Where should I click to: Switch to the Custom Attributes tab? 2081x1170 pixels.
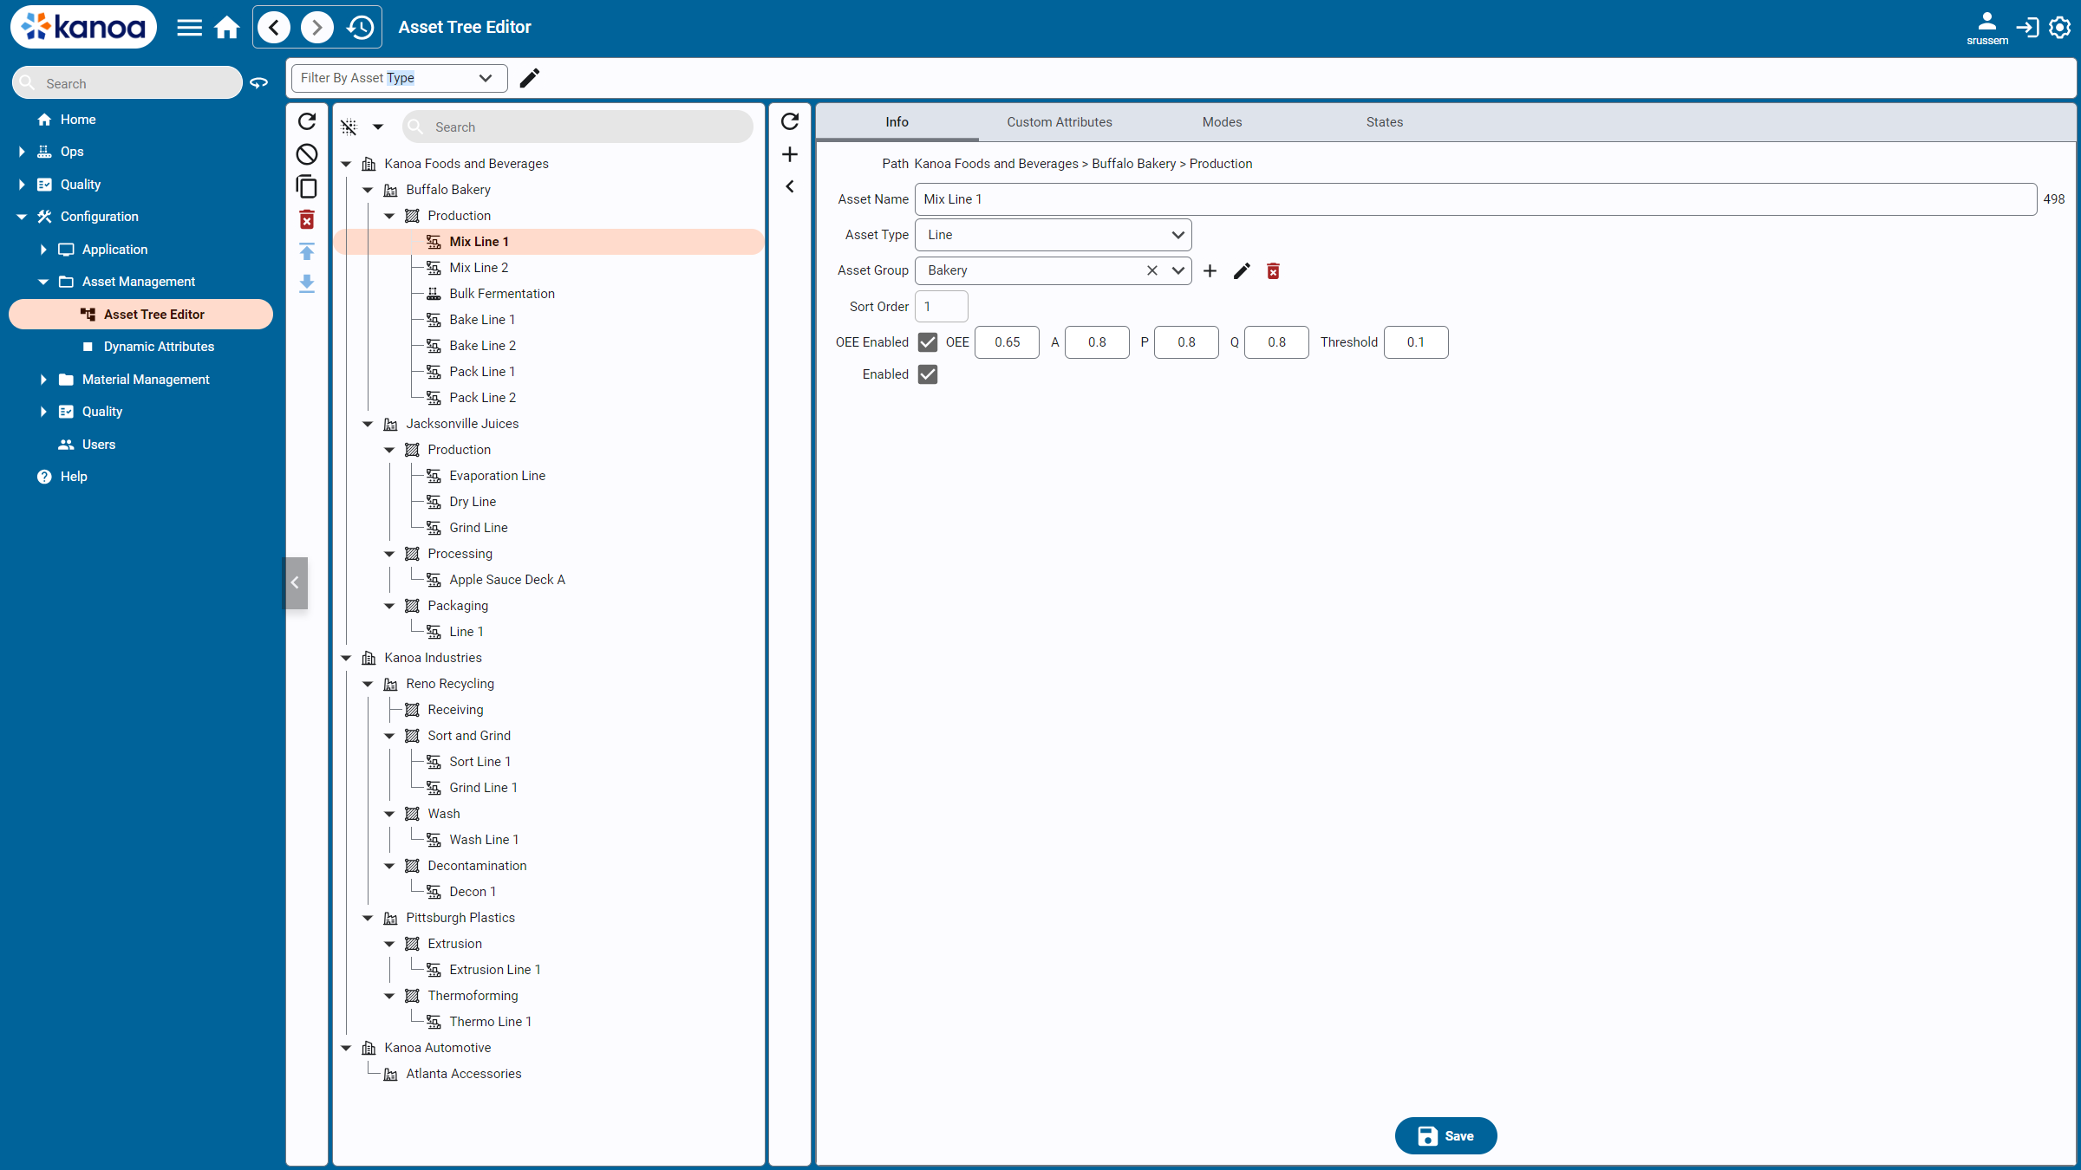tap(1059, 121)
